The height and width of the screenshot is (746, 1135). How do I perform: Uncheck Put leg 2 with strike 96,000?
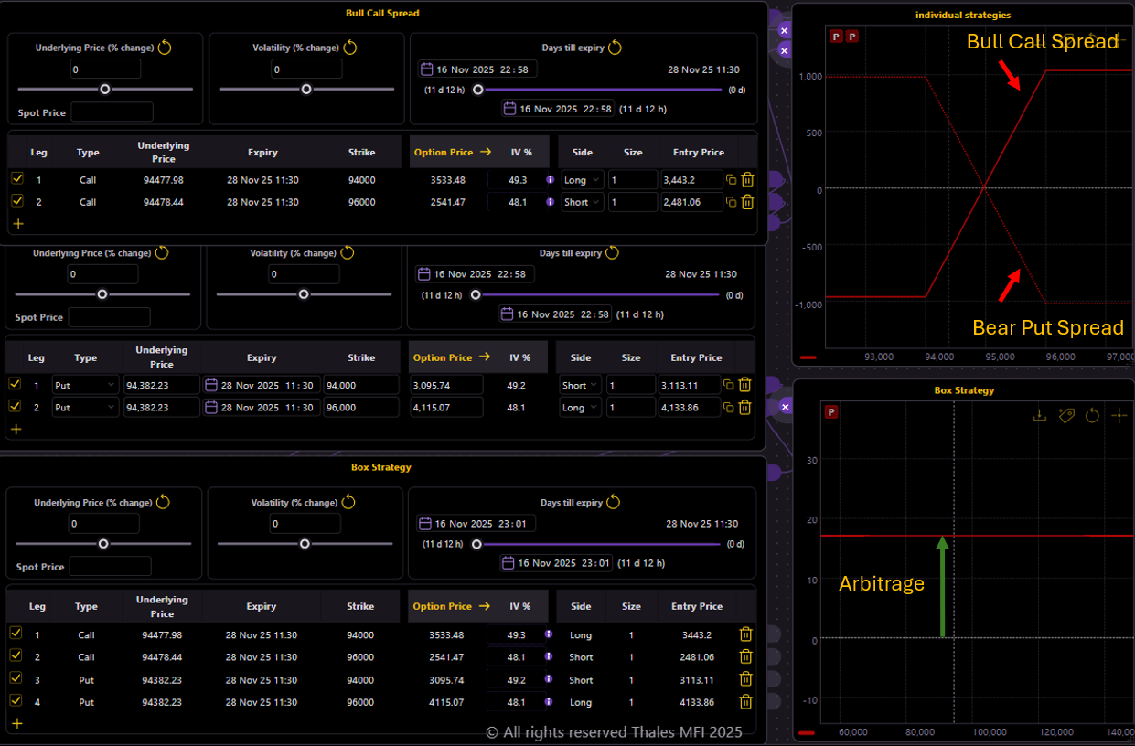(15, 407)
